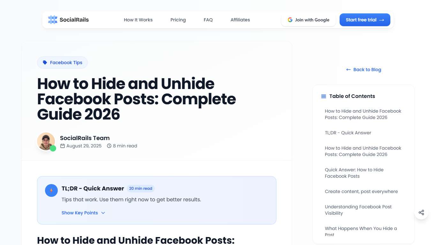Click the Table of Contents list icon
This screenshot has width=436, height=245.
point(323,96)
